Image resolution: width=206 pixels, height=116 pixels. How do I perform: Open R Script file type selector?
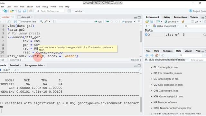(x=136, y=60)
